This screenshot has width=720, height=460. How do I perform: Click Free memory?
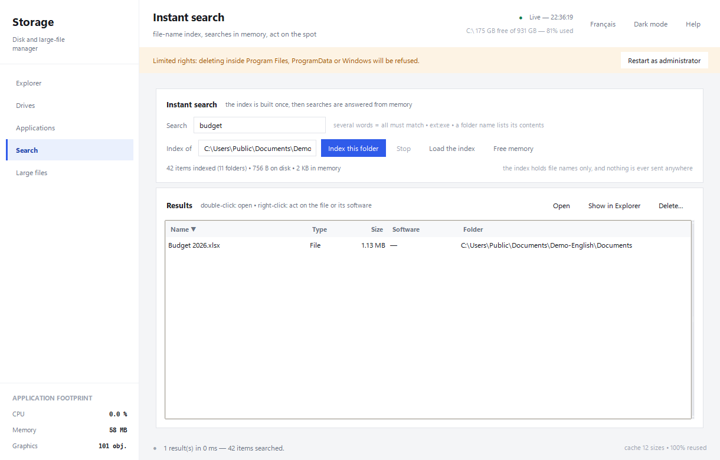point(513,149)
